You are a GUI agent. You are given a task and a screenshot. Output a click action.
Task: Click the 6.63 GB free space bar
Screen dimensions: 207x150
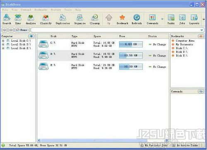[x=131, y=44]
